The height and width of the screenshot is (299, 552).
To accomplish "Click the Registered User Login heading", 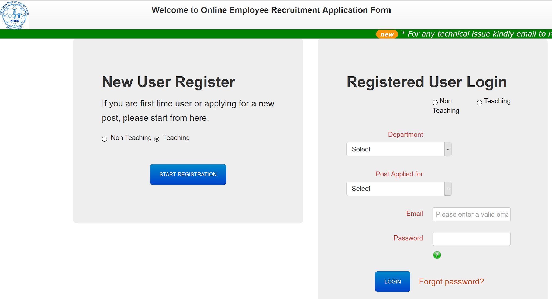I will 426,82.
